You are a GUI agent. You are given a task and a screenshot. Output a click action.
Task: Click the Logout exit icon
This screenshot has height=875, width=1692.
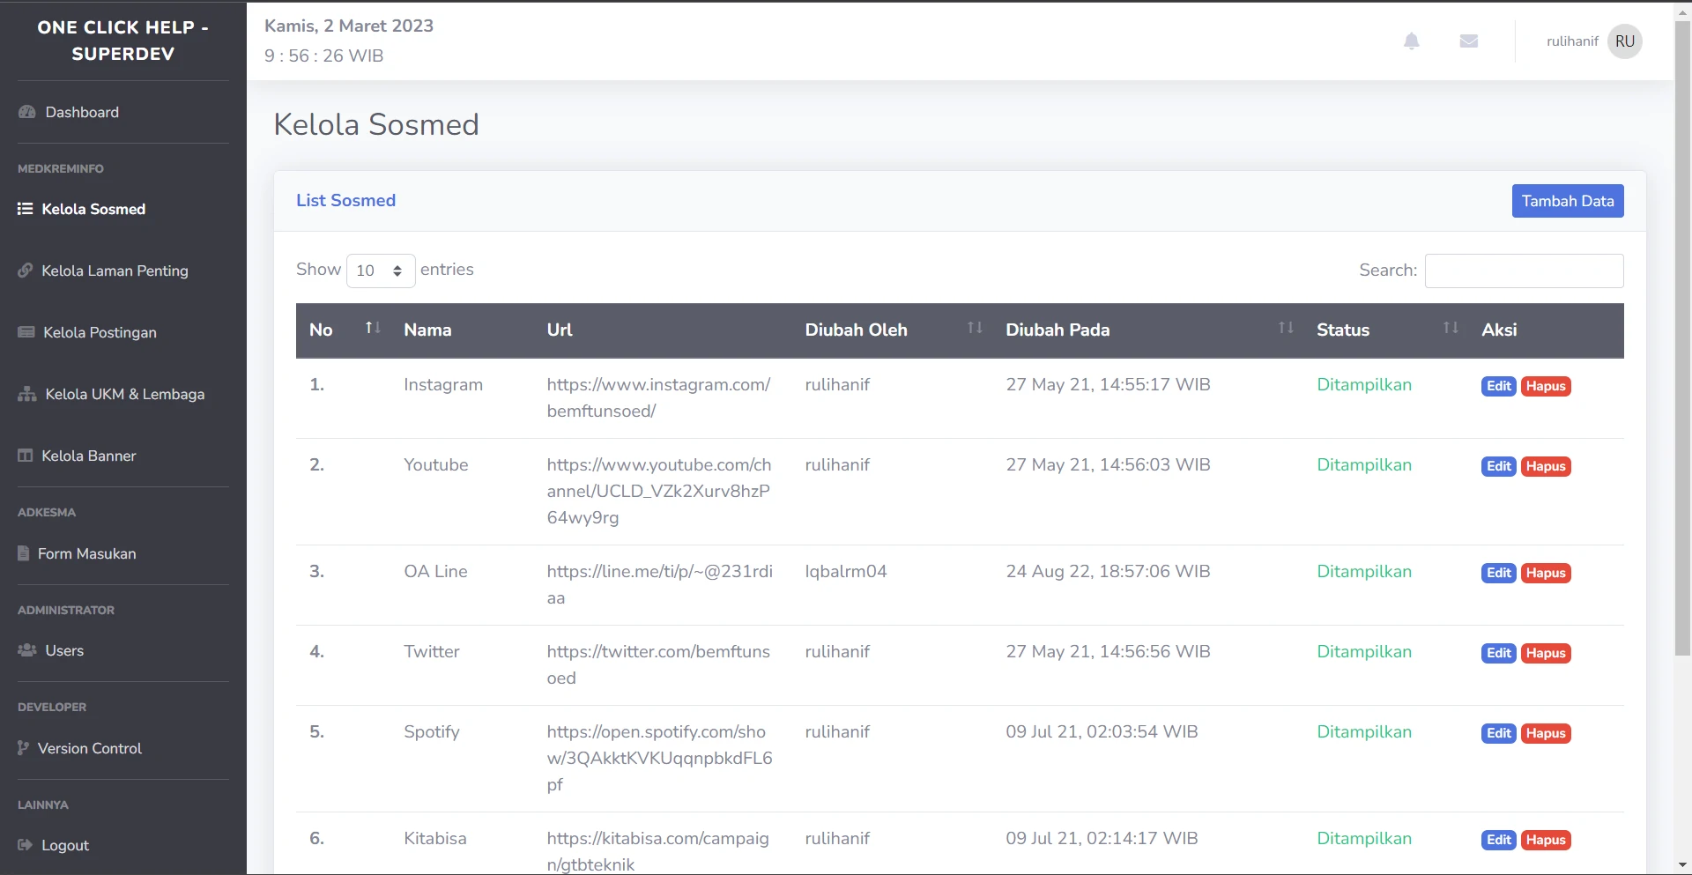26,845
